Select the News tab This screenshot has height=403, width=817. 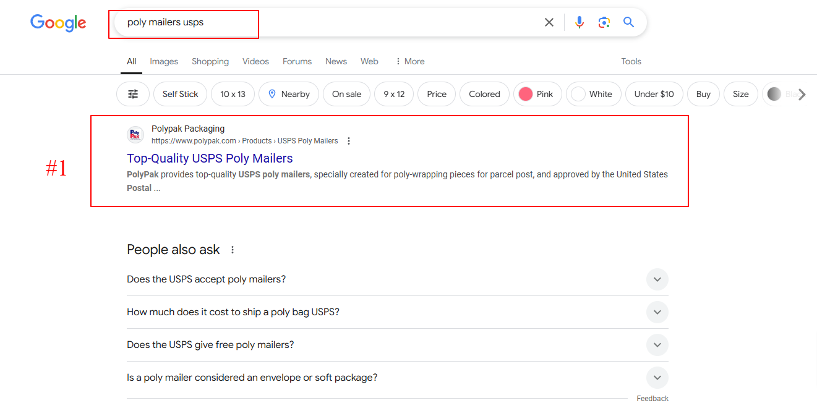[x=336, y=61]
